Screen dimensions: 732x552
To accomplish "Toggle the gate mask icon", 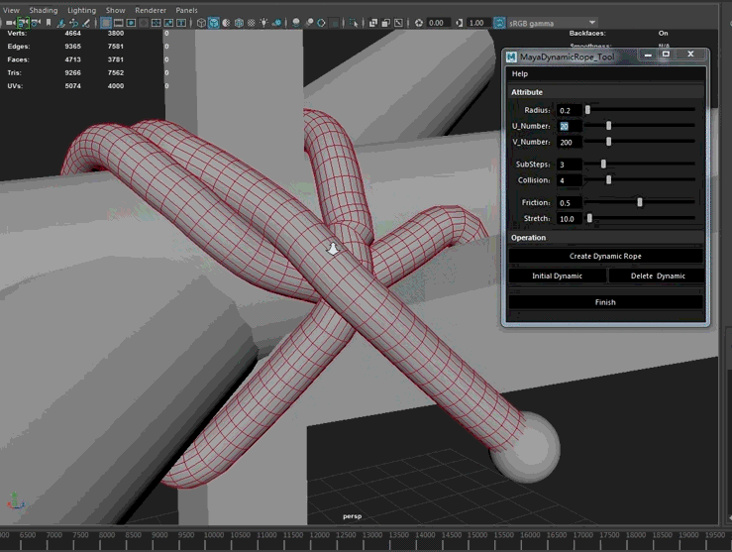I will [x=144, y=23].
